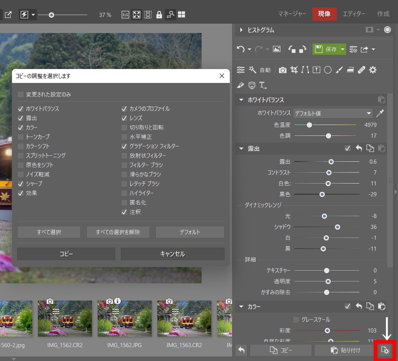Click the fit-to-screen zoom icon
This screenshot has height=361, width=398.
coord(137,15)
